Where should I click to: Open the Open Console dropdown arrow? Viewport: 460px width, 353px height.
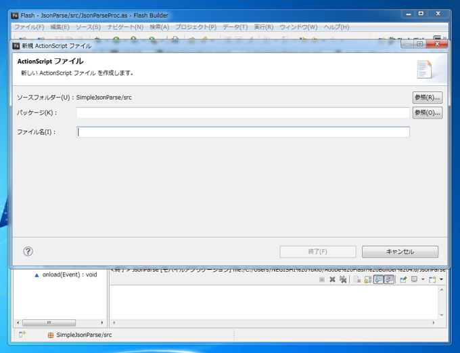tap(441, 280)
